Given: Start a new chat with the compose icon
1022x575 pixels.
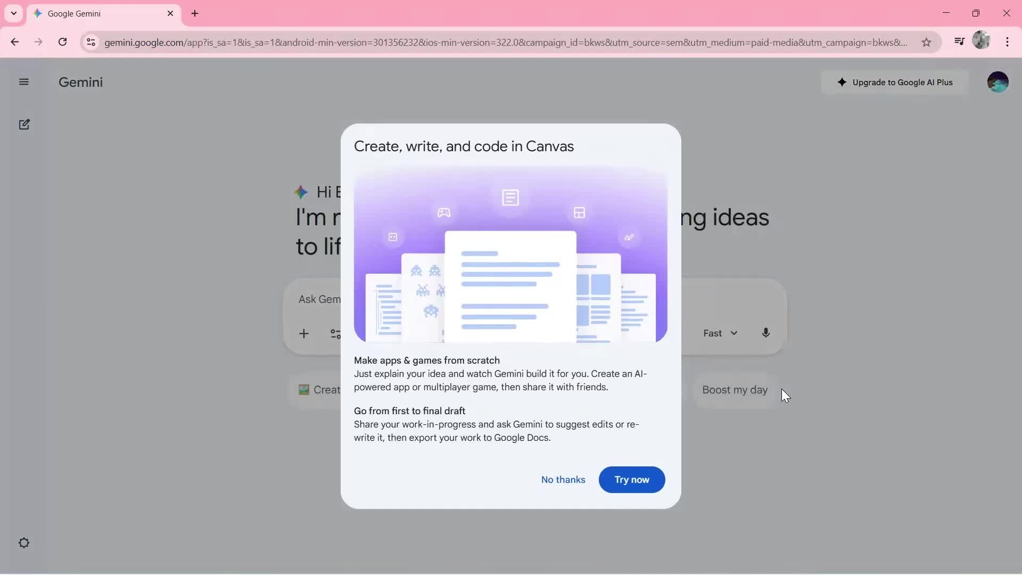Looking at the screenshot, I should [24, 124].
